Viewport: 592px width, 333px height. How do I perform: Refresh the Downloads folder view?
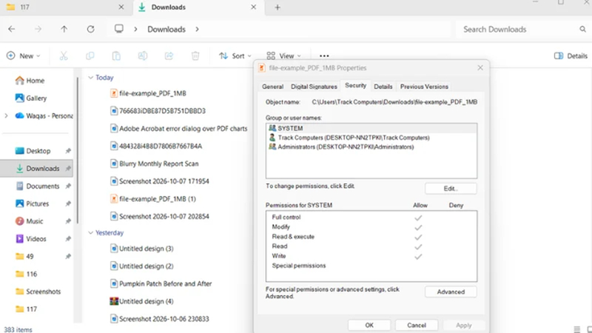point(90,29)
